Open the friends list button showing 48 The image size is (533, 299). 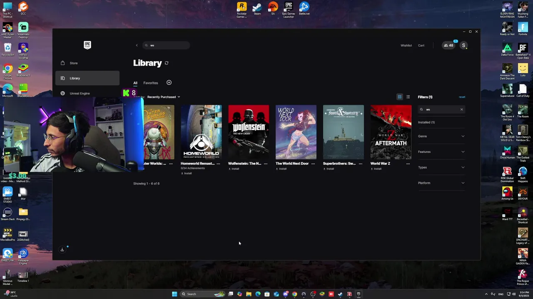(448, 45)
